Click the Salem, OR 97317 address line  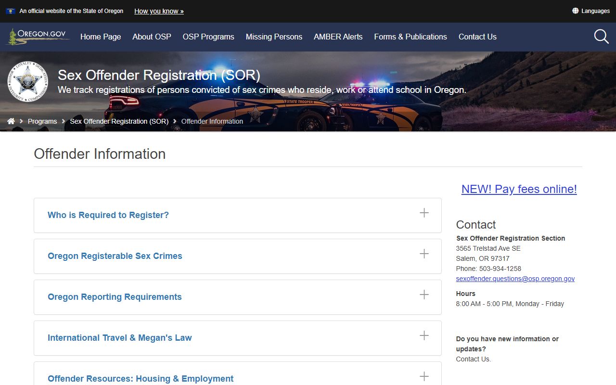[483, 258]
